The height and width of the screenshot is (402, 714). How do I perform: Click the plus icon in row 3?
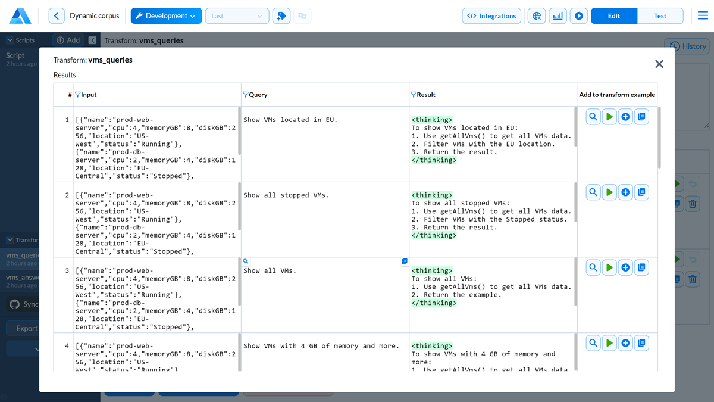(x=625, y=268)
